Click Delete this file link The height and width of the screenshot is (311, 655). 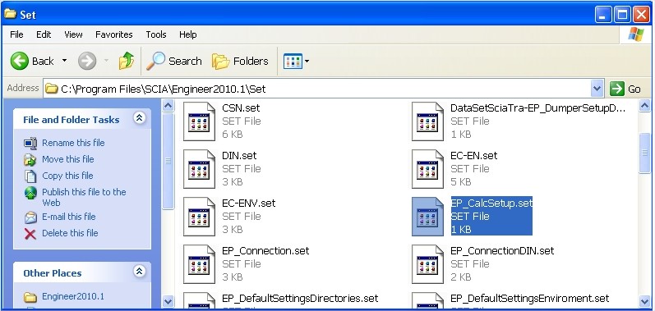[x=70, y=233]
